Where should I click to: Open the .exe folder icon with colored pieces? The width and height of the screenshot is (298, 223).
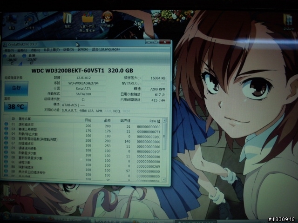pos(87,22)
